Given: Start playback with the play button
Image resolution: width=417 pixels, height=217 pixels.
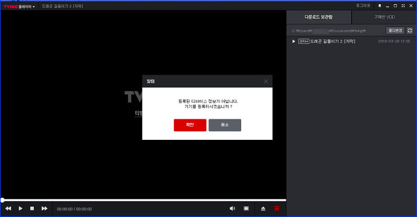Looking at the screenshot, I should [21, 209].
